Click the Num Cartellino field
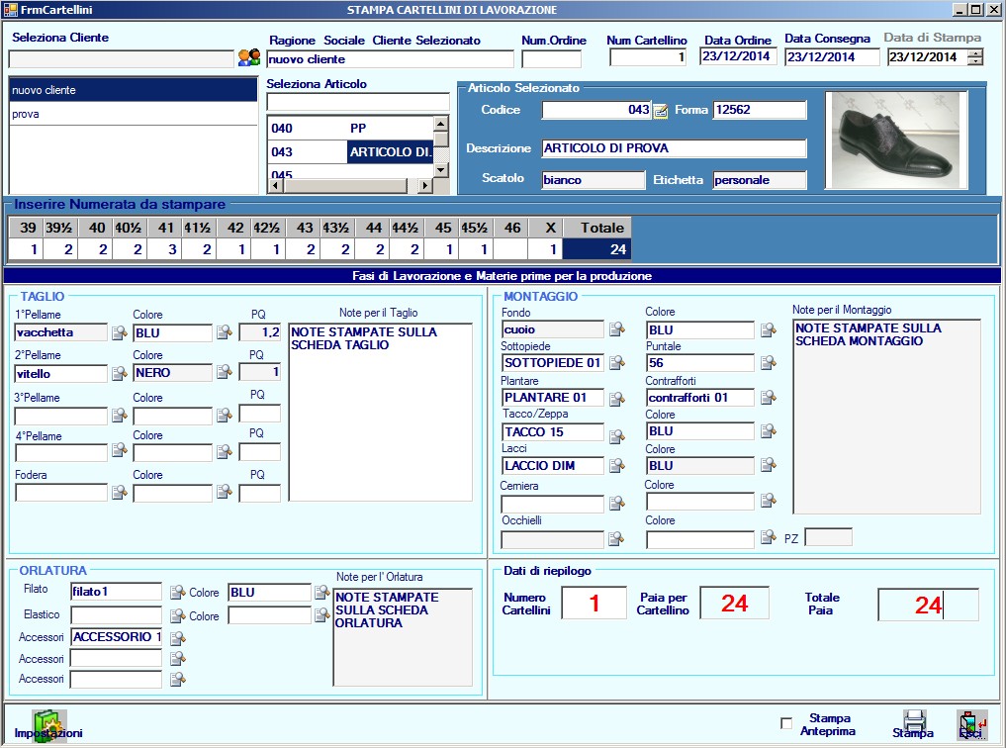 (648, 57)
